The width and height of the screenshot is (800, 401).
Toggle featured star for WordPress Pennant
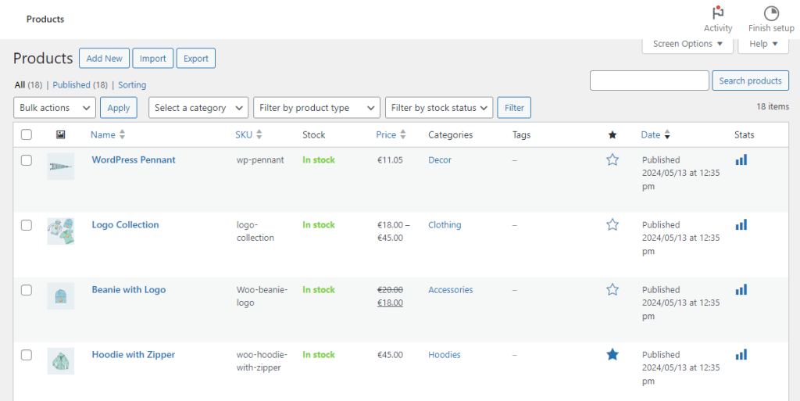(612, 159)
